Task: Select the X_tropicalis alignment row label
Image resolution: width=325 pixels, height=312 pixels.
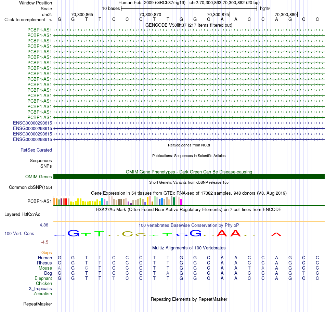Action: (x=40, y=289)
